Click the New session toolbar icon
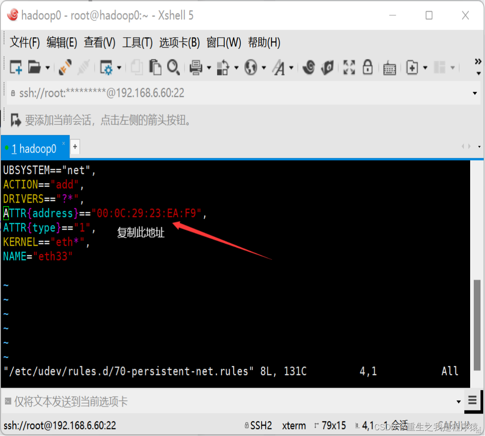Screen dimensions: 485x436 coord(16,67)
